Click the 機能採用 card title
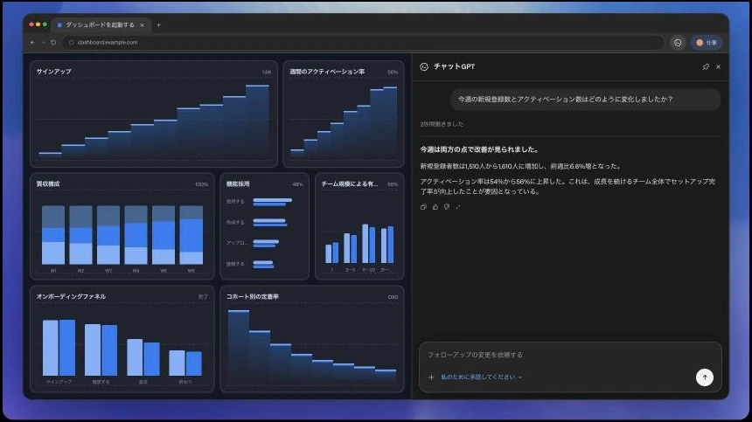 [238, 184]
